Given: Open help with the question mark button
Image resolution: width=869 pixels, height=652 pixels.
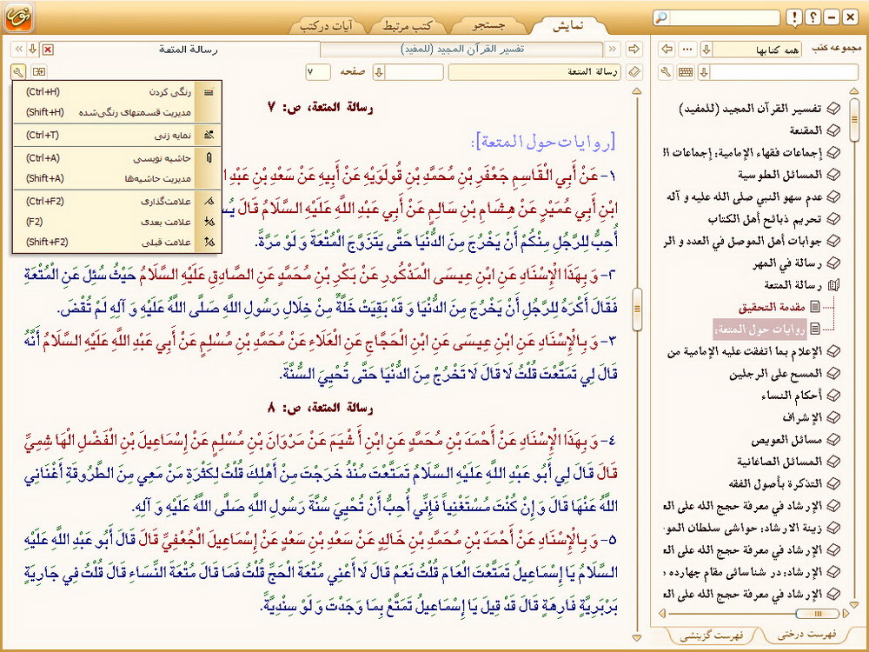Looking at the screenshot, I should pos(813,17).
